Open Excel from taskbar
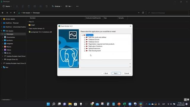Image resolution: width=190 pixels, height=107 pixels. pyautogui.click(x=124, y=104)
